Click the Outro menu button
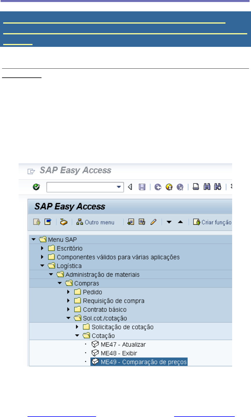 [x=95, y=222]
